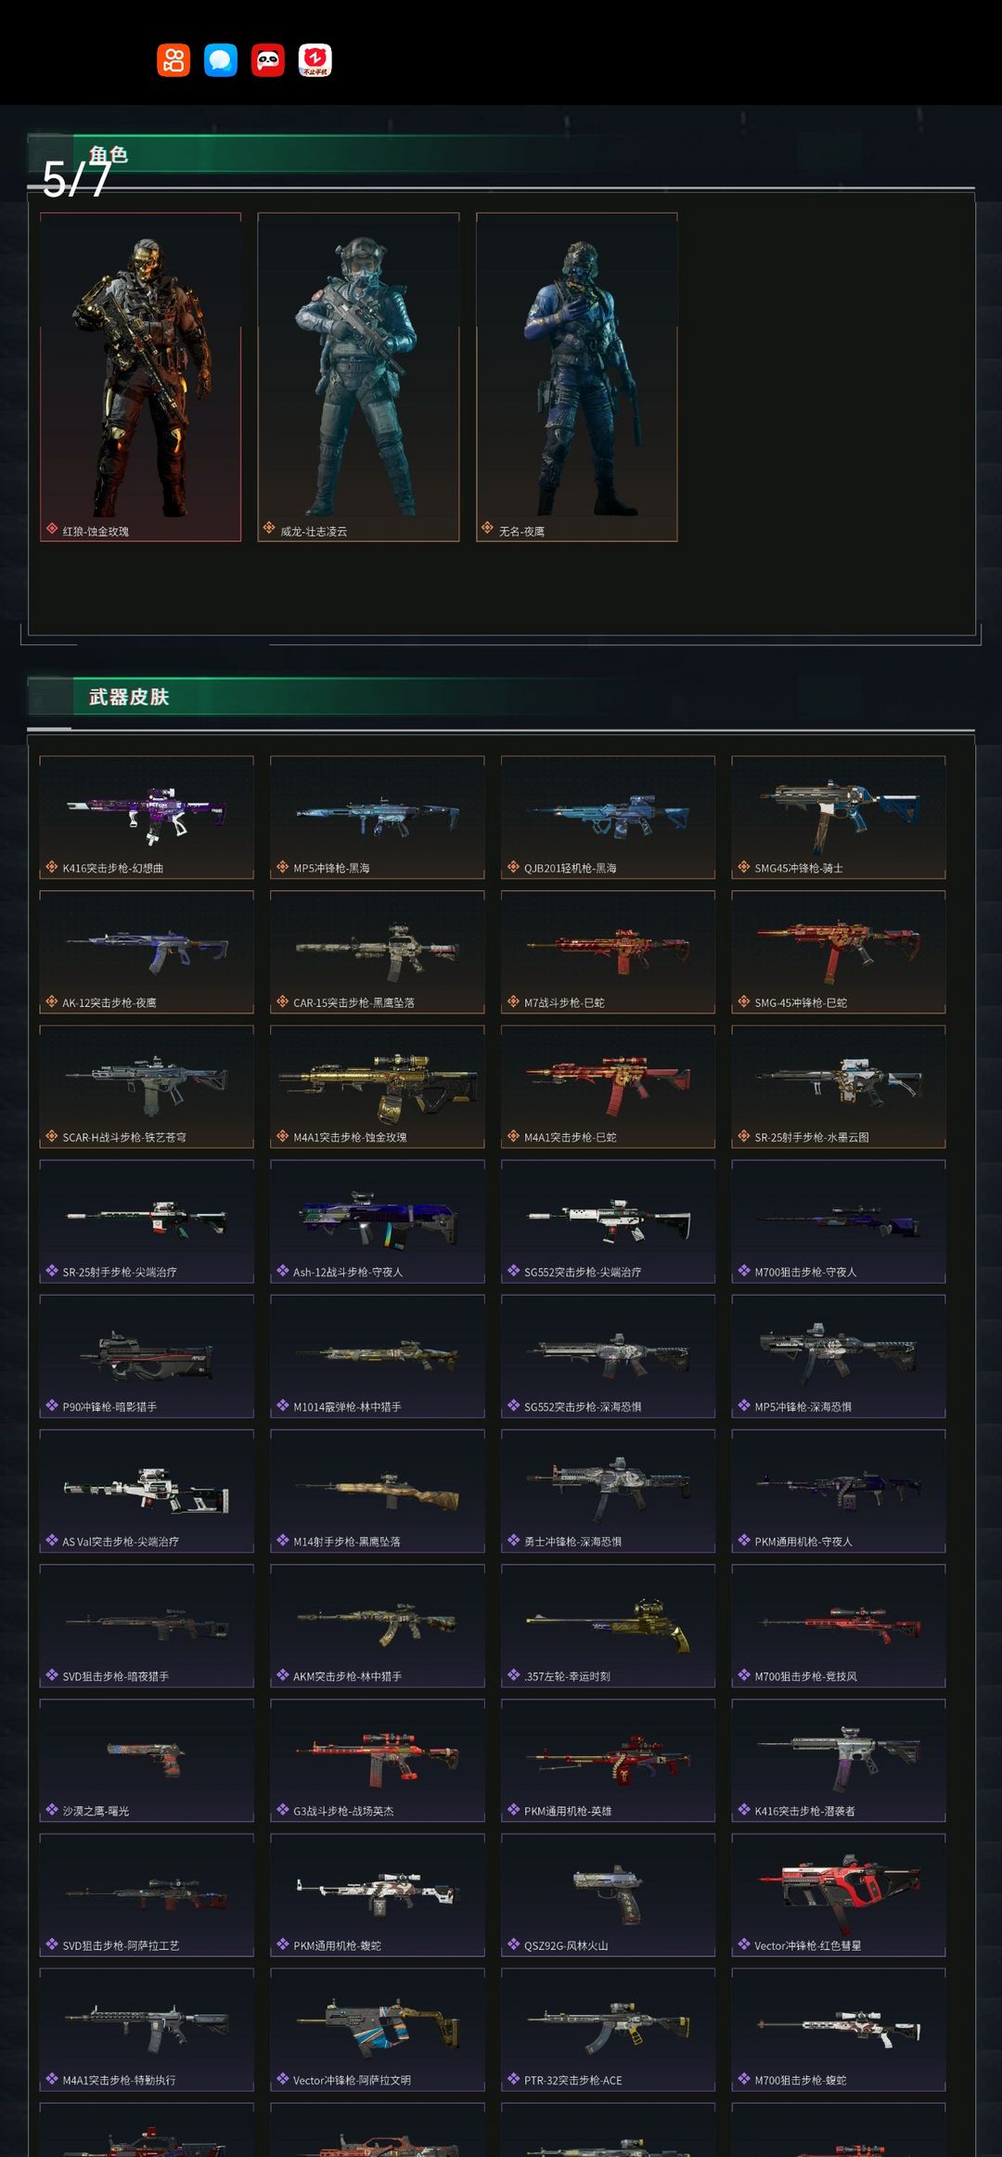Open the blue chat bubble messages icon
The image size is (1002, 2157).
221,60
